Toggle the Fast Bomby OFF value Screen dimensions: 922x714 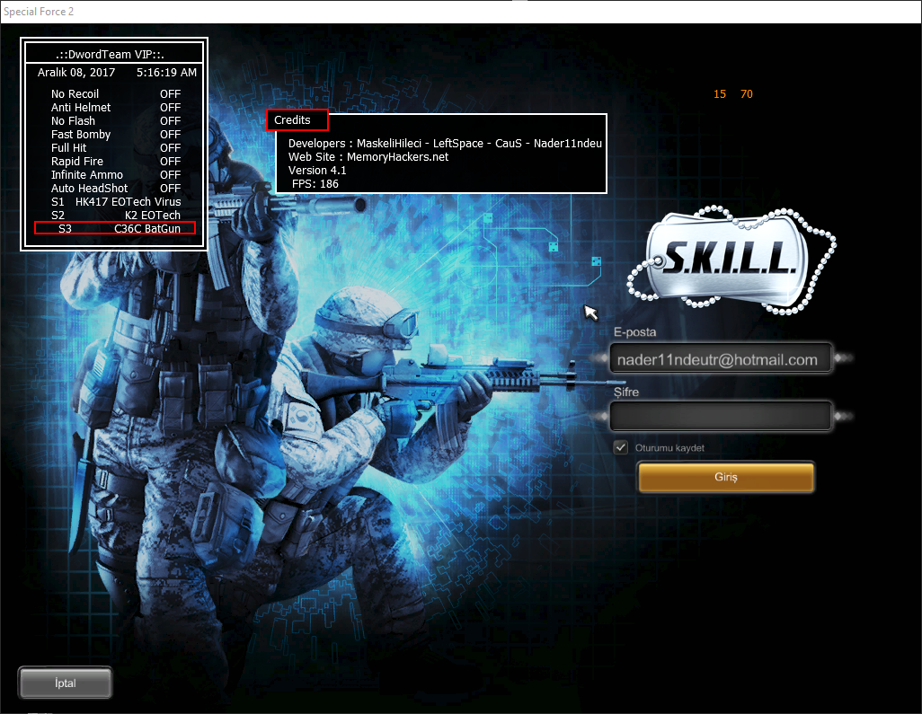tap(170, 135)
